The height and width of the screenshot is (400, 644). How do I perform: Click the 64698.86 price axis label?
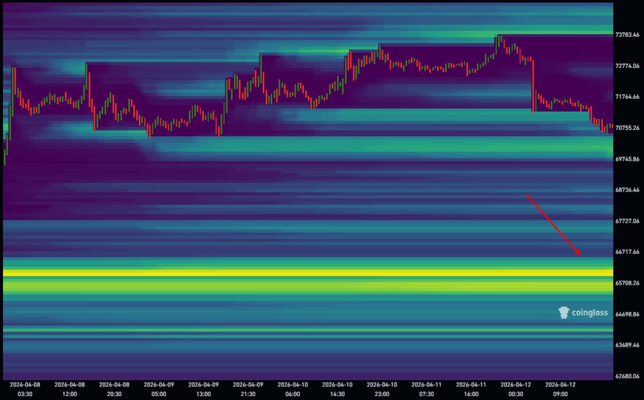627,314
